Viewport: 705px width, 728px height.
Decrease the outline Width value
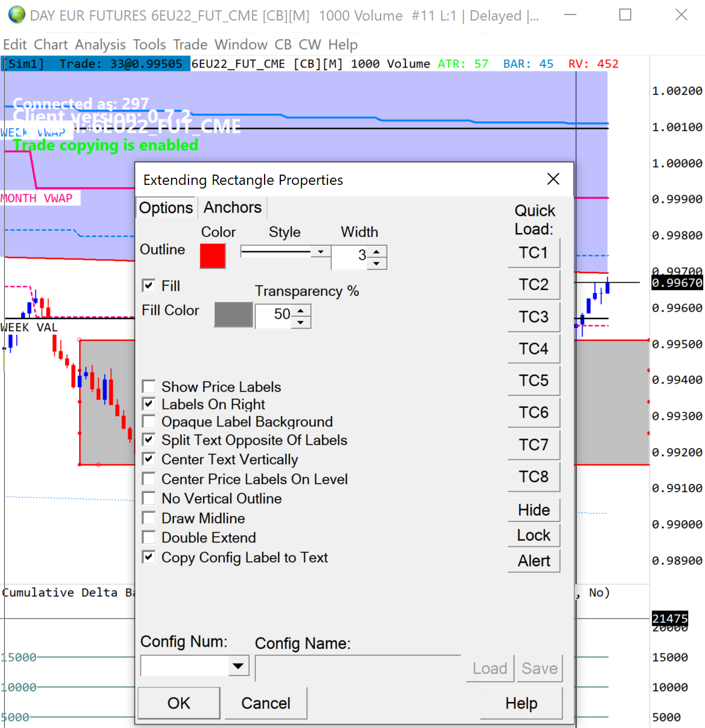pos(376,263)
